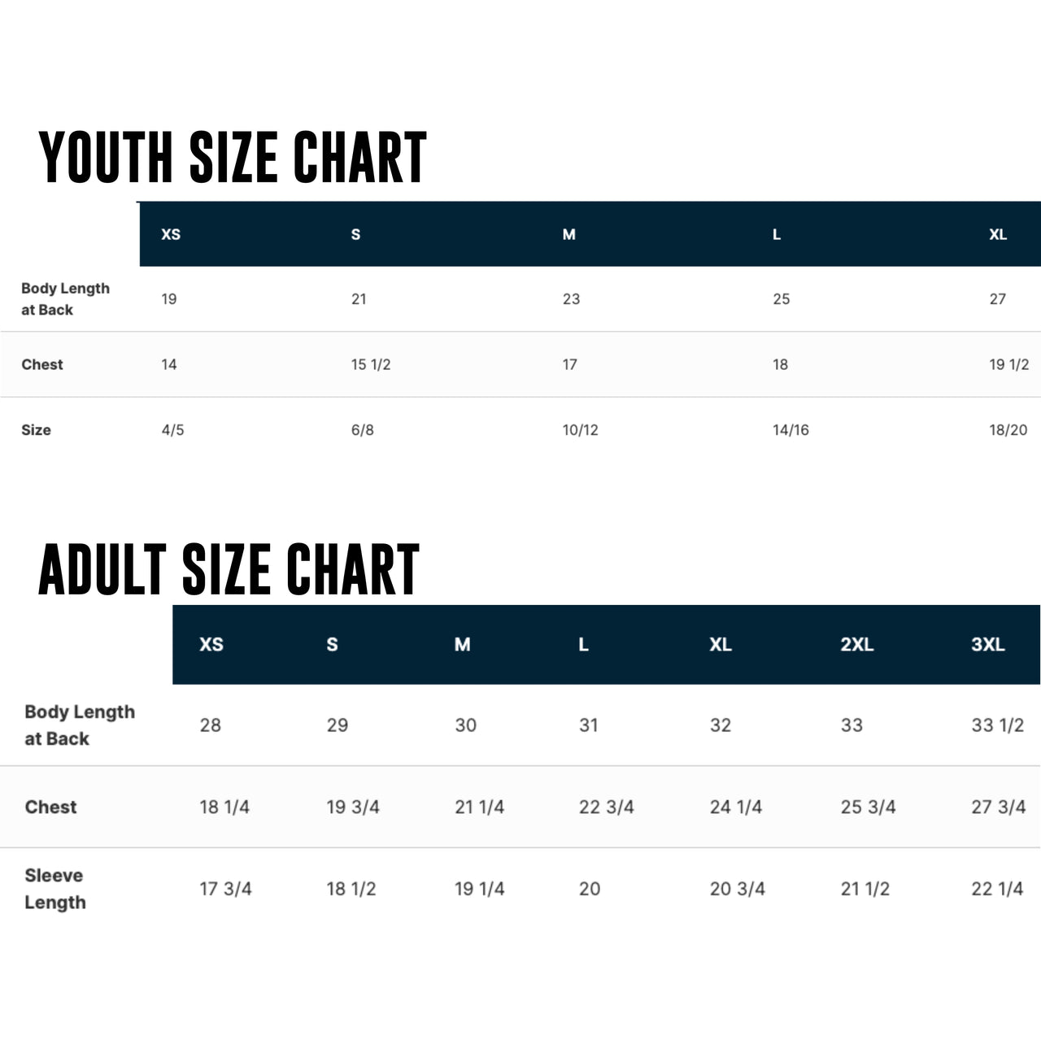Click youth chest value 15 1/2
Image resolution: width=1041 pixels, height=1040 pixels.
click(371, 364)
